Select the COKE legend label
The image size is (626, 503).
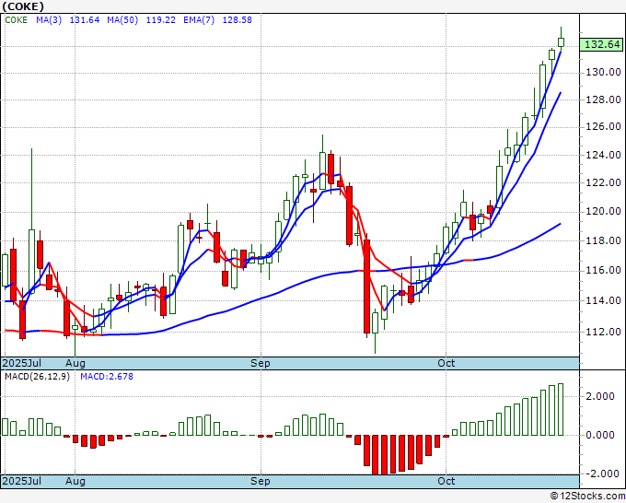click(x=17, y=20)
